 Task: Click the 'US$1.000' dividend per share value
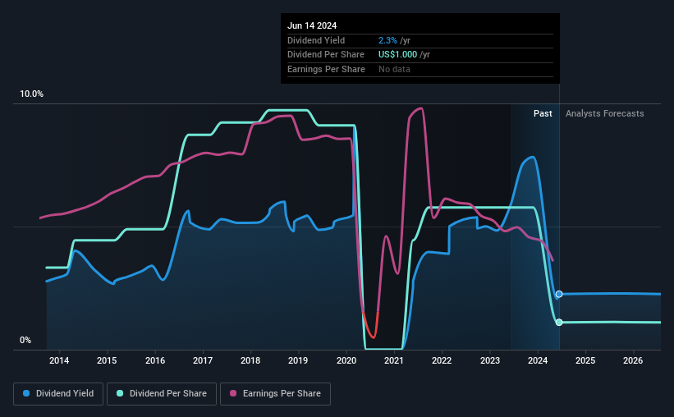coord(397,55)
